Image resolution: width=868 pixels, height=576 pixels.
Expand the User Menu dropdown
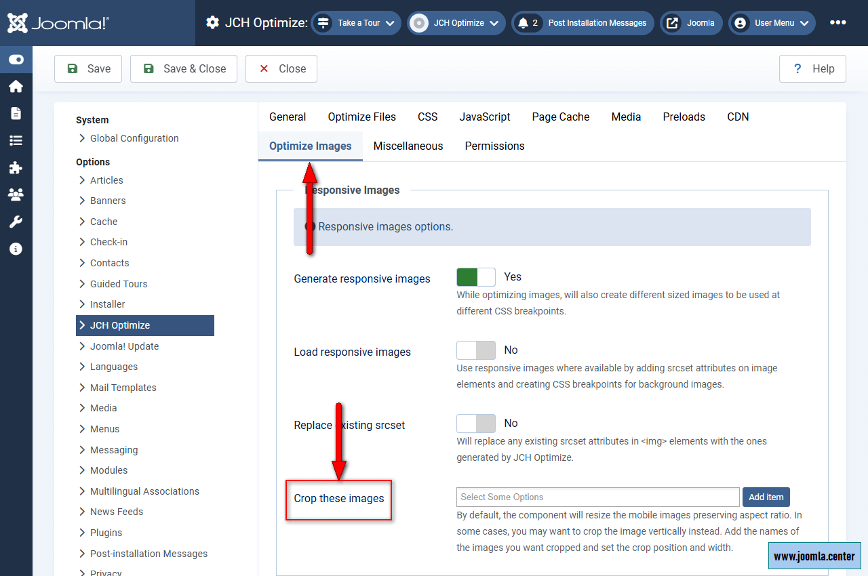coord(772,23)
